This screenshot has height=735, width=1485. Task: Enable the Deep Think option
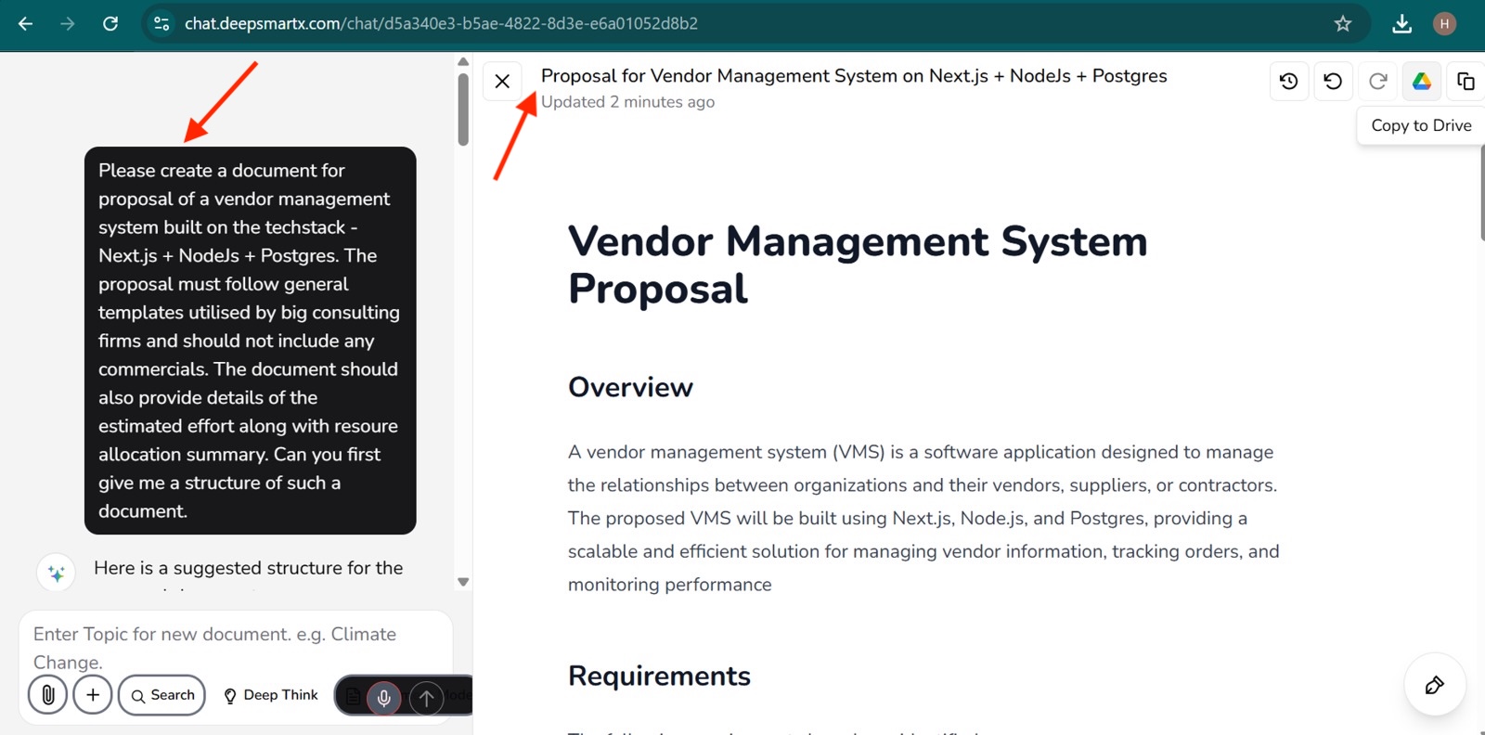(x=270, y=695)
